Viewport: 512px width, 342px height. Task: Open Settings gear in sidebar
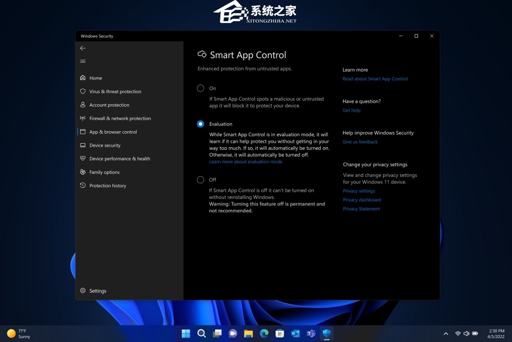83,291
